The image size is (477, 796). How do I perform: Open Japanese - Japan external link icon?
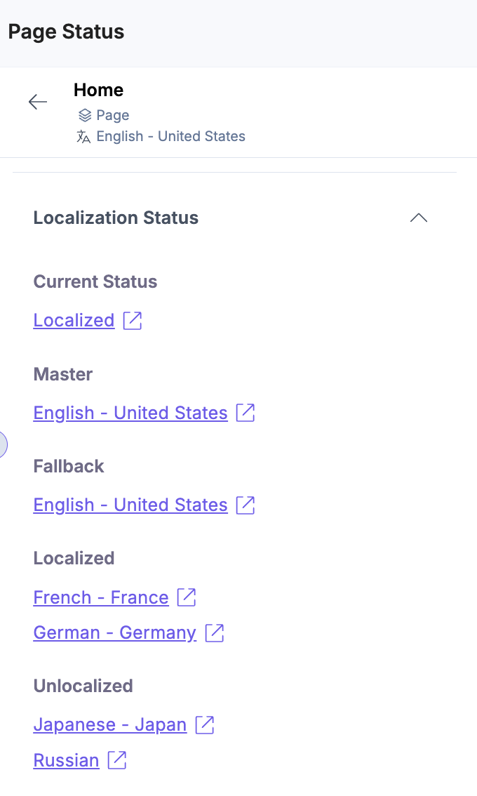[204, 724]
